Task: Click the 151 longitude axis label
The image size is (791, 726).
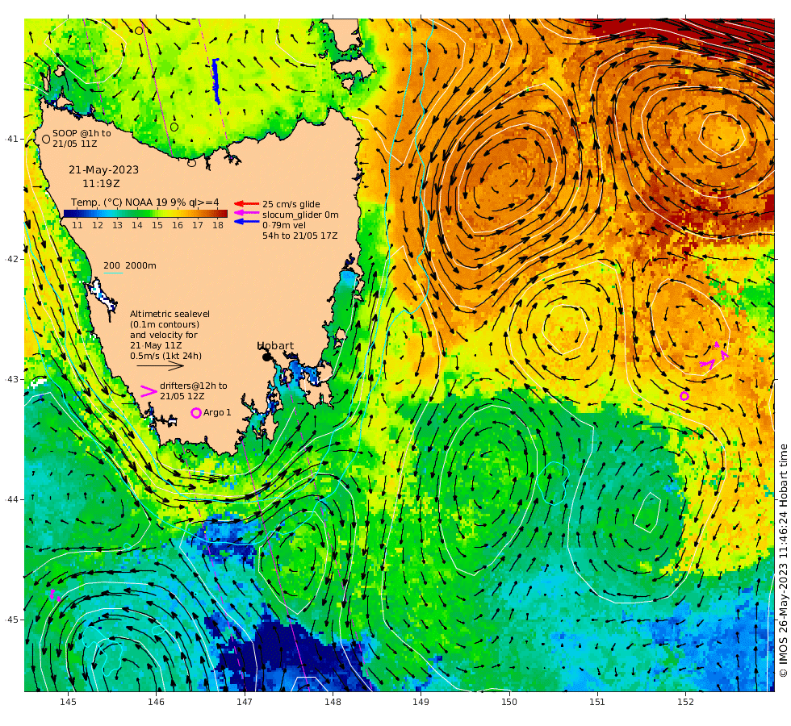Action: 597,702
